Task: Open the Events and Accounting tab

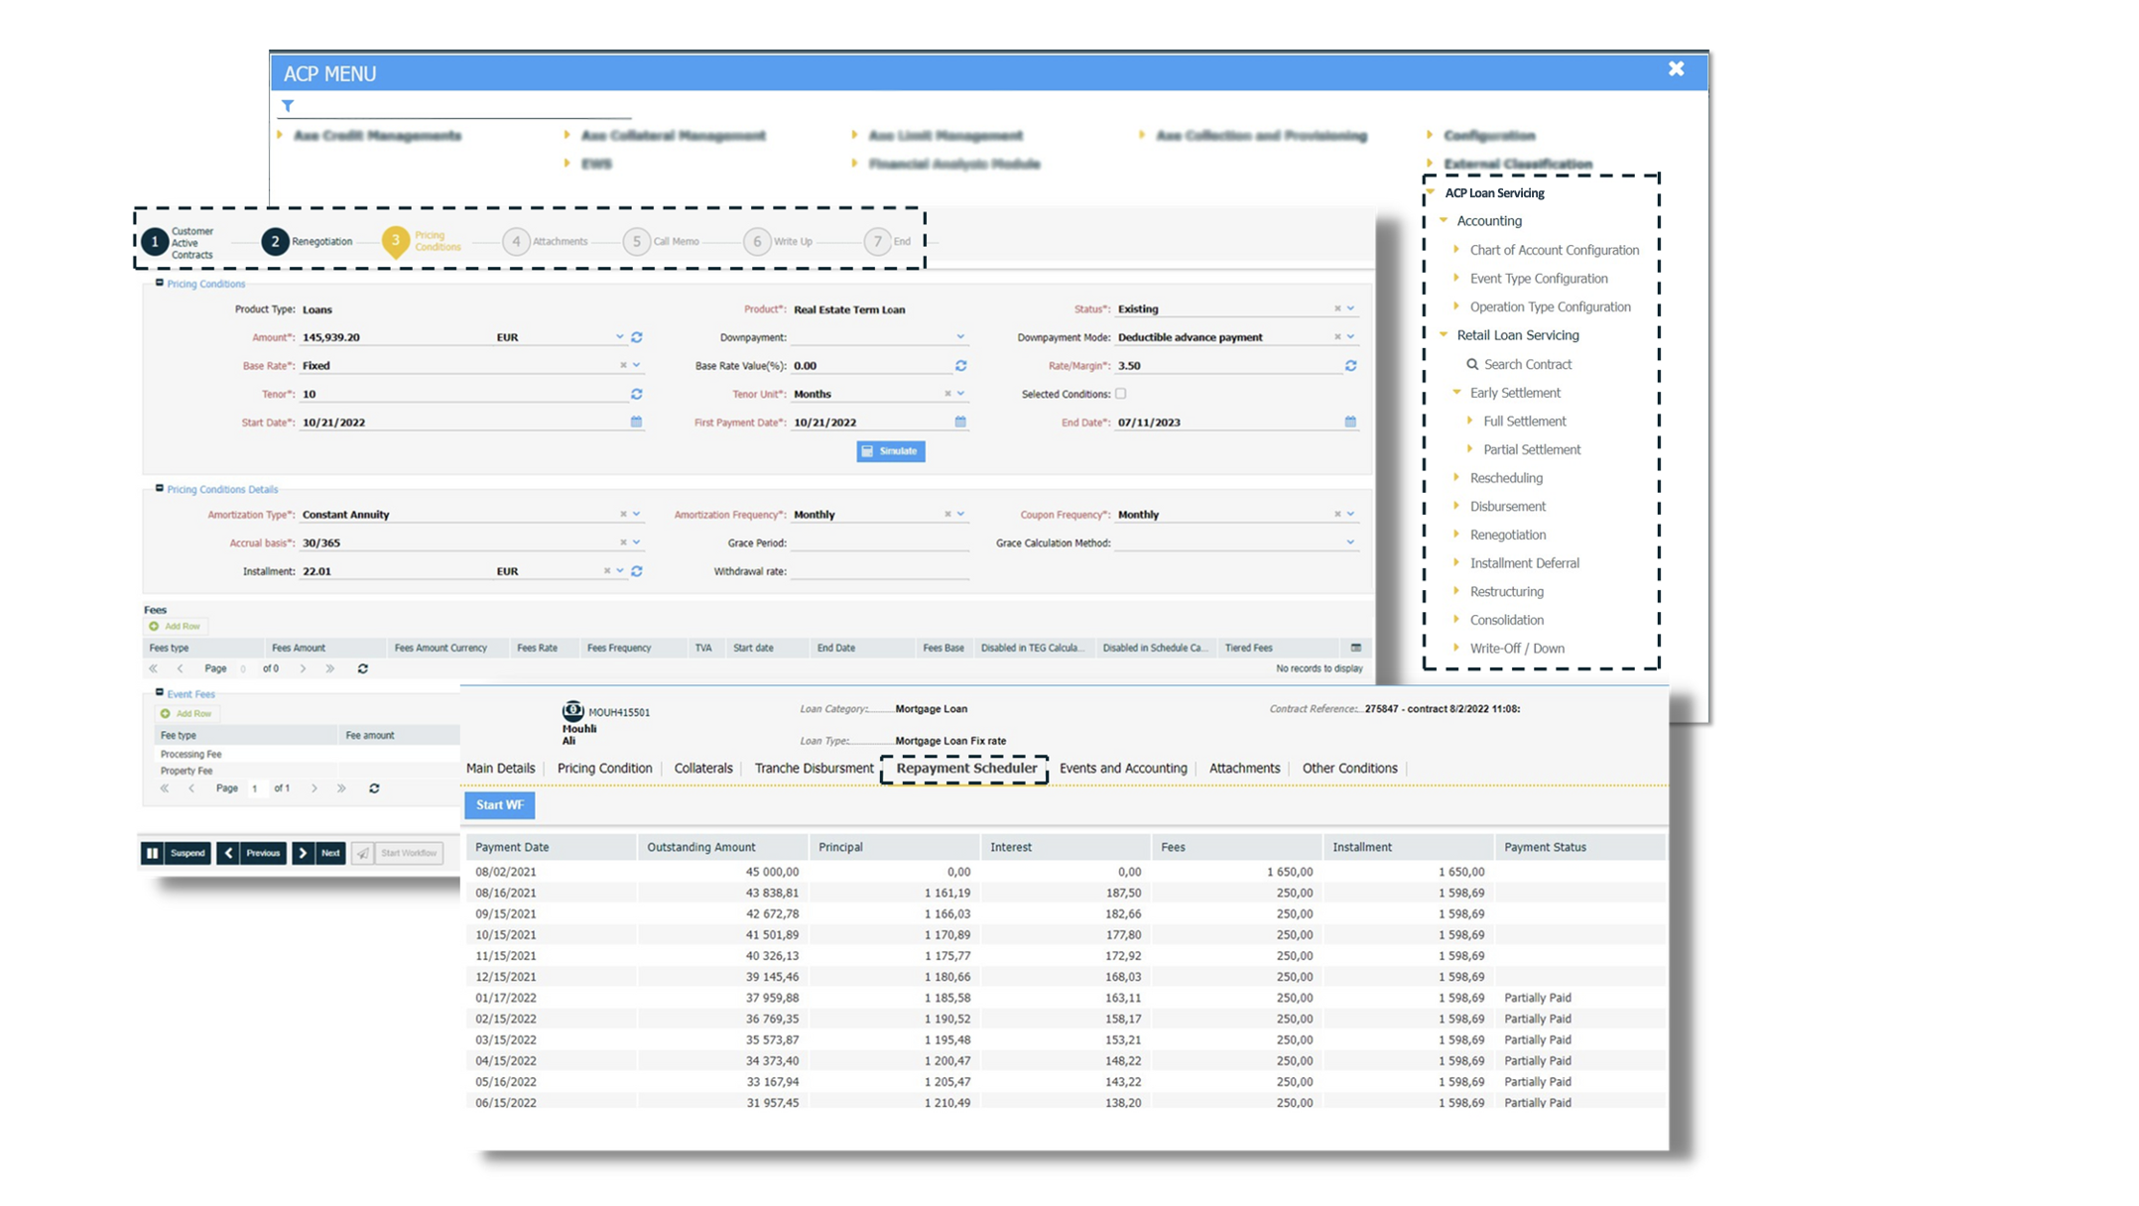Action: [1123, 769]
